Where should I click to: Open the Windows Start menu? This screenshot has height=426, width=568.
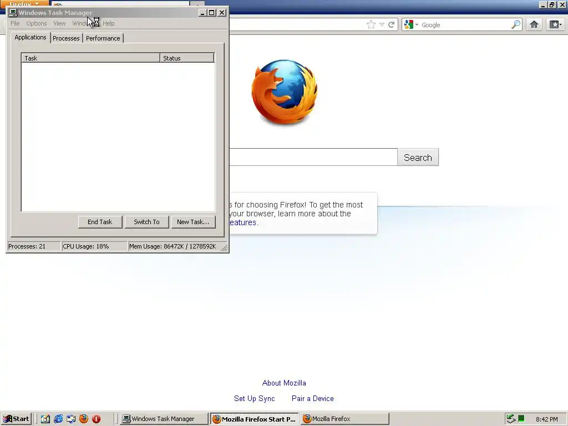(16, 419)
